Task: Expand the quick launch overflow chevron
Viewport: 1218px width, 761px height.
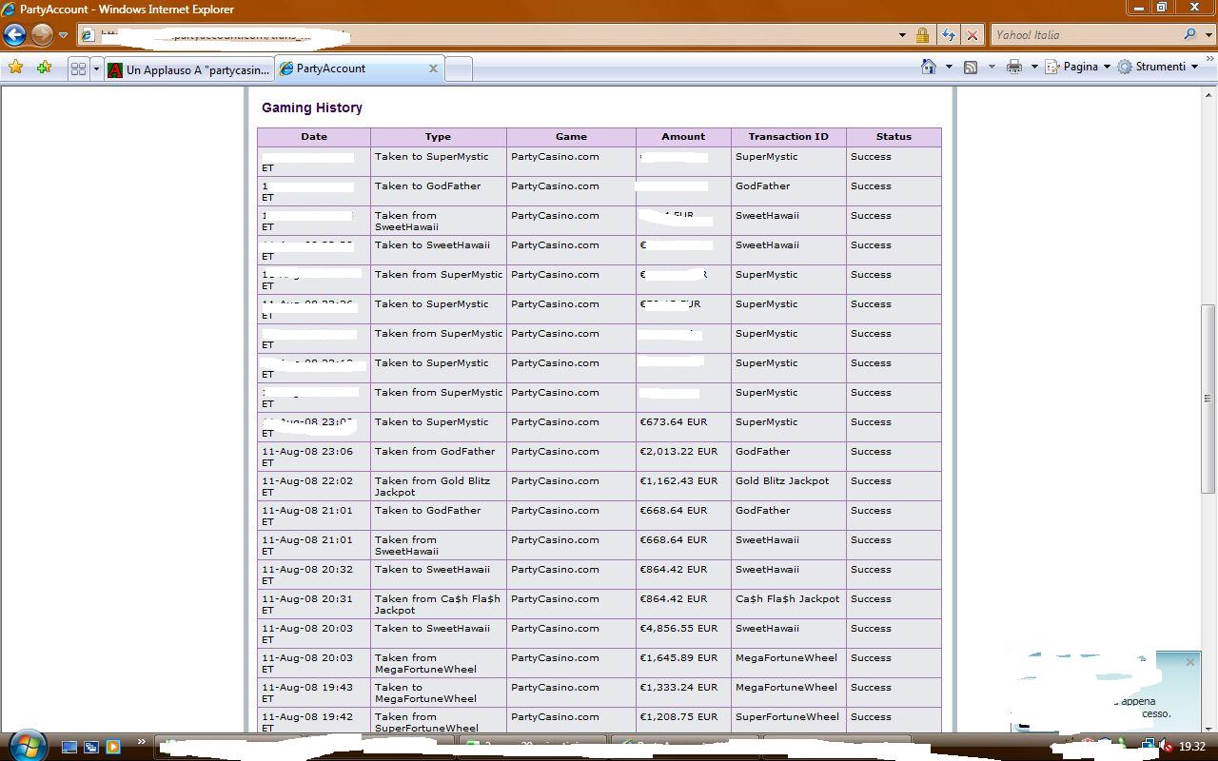Action: (x=141, y=742)
